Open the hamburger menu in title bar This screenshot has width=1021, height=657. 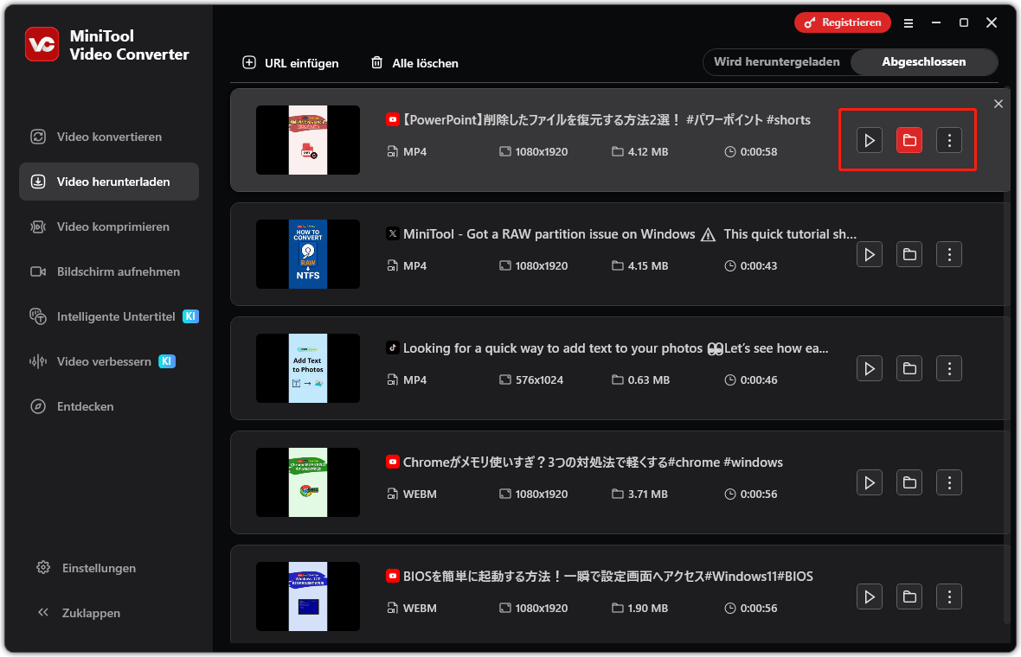tap(909, 23)
